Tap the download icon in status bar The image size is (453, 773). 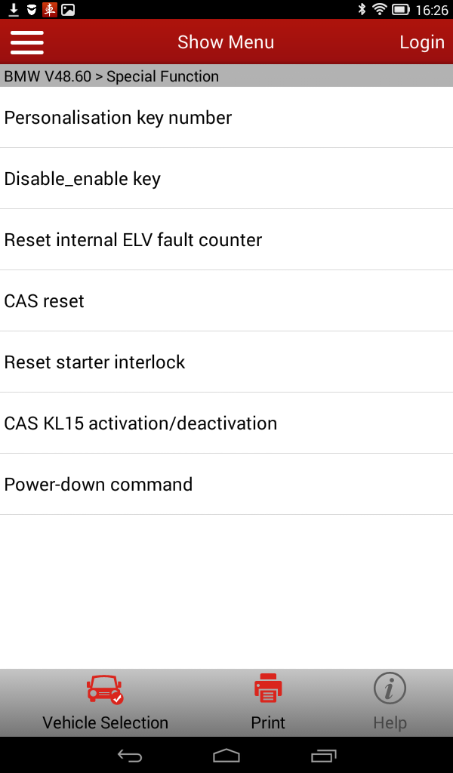click(14, 9)
